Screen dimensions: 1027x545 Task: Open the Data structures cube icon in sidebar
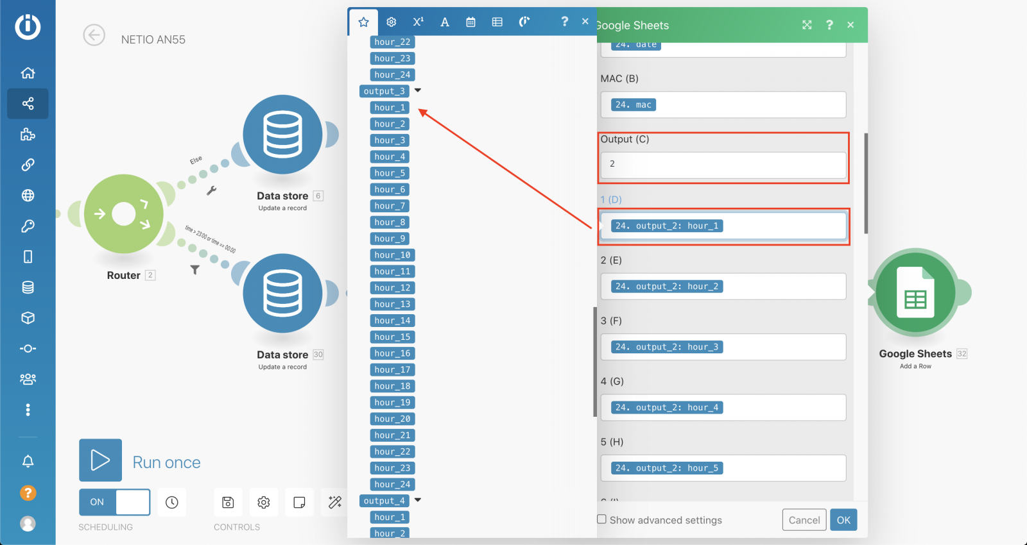point(28,318)
